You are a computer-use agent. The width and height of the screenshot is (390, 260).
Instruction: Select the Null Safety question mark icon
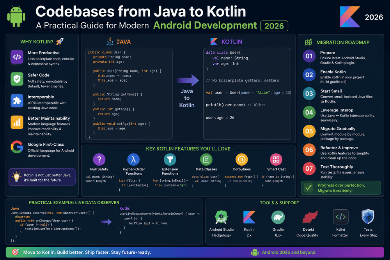99,159
